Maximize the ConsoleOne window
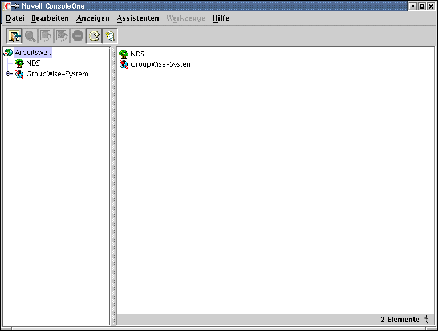Viewport: 438px width, 331px height. pos(422,6)
